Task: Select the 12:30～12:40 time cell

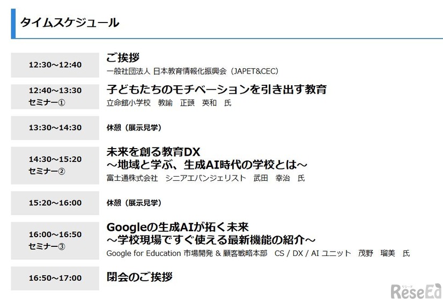Action: pyautogui.click(x=55, y=65)
